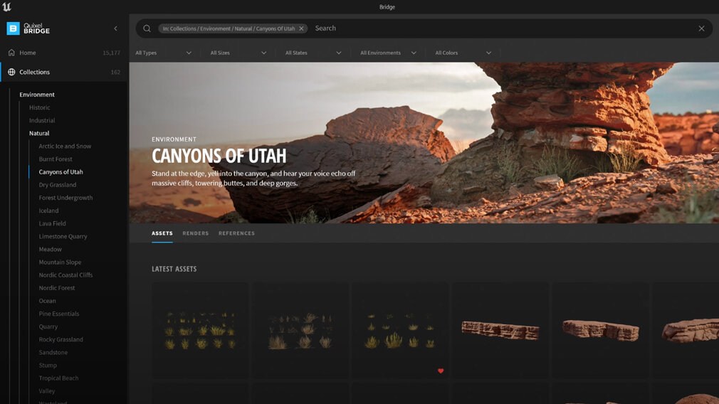Switch to the Assets tab

click(162, 233)
